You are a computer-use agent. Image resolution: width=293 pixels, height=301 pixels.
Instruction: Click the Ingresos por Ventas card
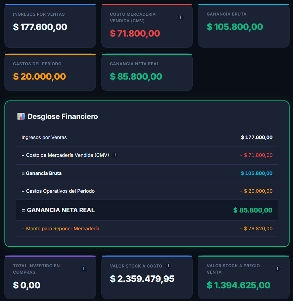click(x=50, y=25)
